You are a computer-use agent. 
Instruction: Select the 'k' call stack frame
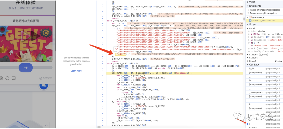pos(264,104)
